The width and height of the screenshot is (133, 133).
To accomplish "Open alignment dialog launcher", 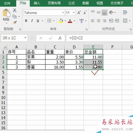I will point(131,29).
